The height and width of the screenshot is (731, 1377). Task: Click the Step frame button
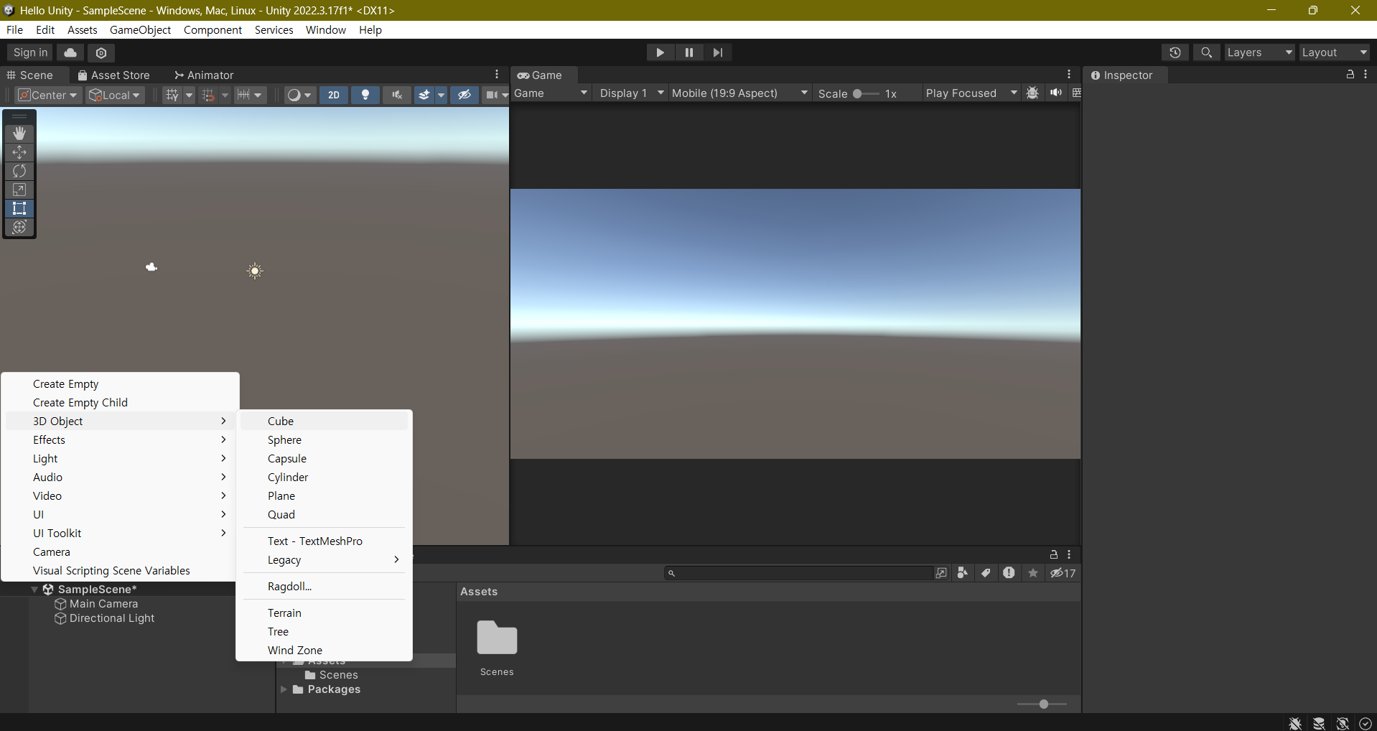[x=717, y=52]
